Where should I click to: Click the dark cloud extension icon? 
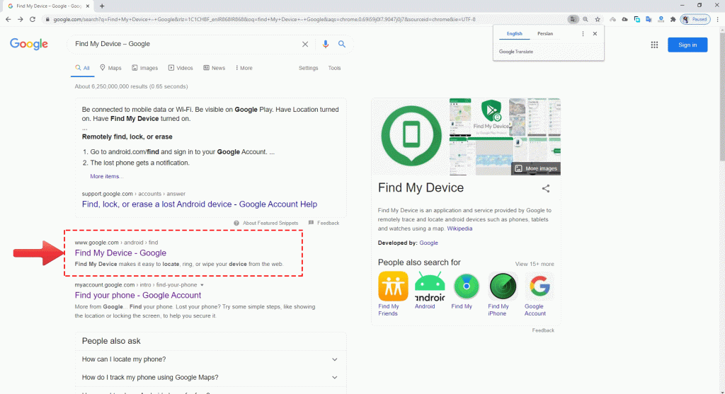(x=624, y=19)
